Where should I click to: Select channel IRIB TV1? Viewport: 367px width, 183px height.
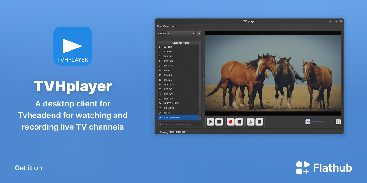179,89
